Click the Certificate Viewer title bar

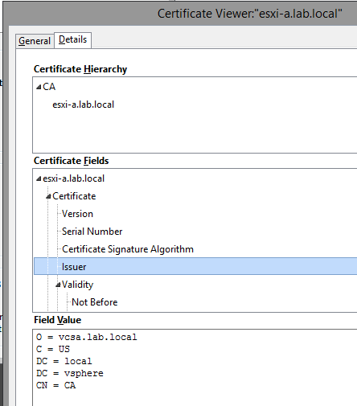click(x=180, y=14)
